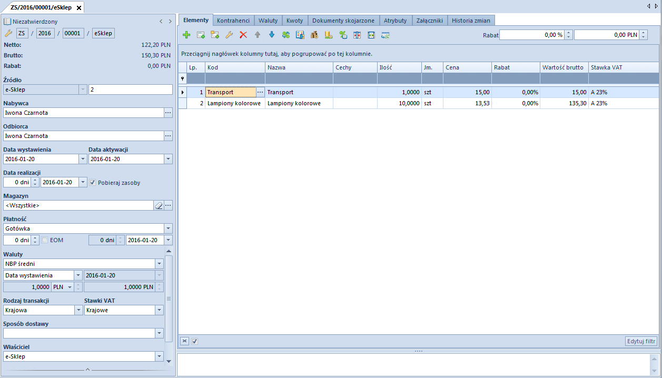This screenshot has height=378, width=662.
Task: Click the Nazwa column header
Action: [299, 67]
